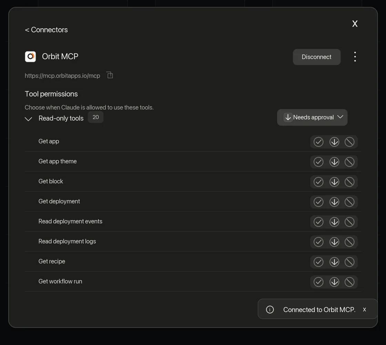386x345 pixels.
Task: Block the Get block tool
Action: click(x=349, y=182)
